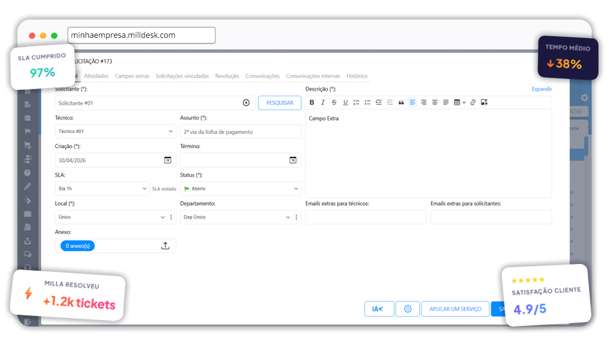614x346 pixels.
Task: Apply italic formatting in description editor
Action: click(x=323, y=103)
